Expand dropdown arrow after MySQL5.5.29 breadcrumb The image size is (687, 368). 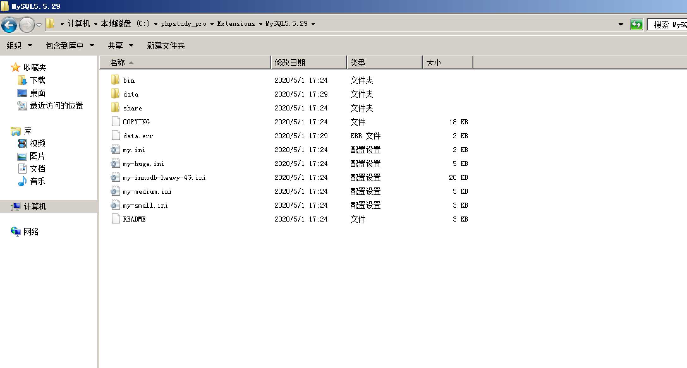click(313, 24)
